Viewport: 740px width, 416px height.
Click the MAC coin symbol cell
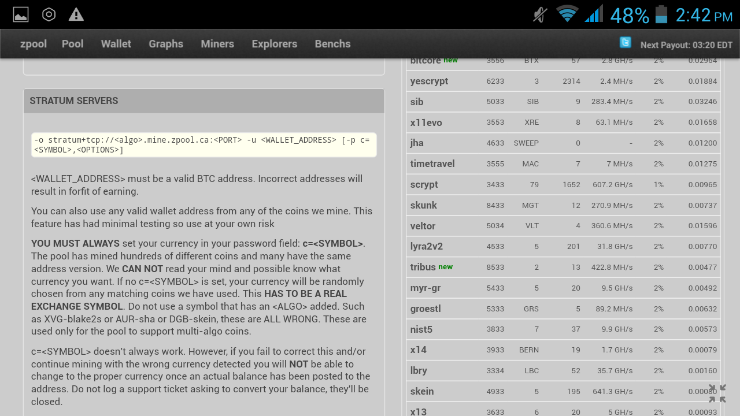(x=531, y=164)
